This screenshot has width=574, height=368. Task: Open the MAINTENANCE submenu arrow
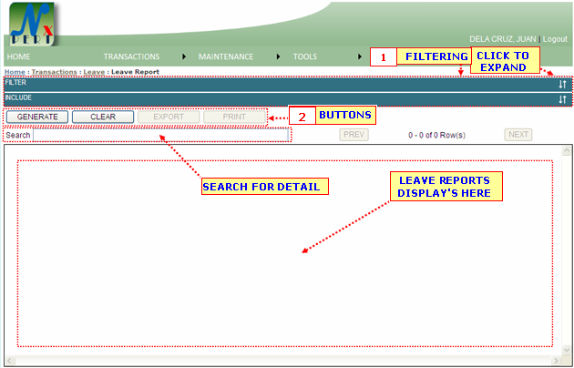(x=280, y=56)
